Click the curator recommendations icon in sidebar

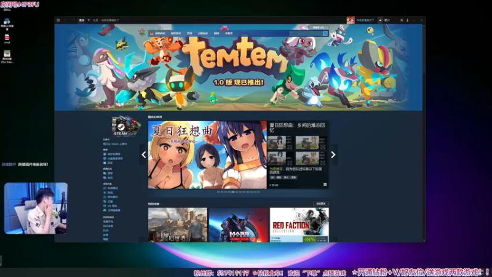[105, 159]
